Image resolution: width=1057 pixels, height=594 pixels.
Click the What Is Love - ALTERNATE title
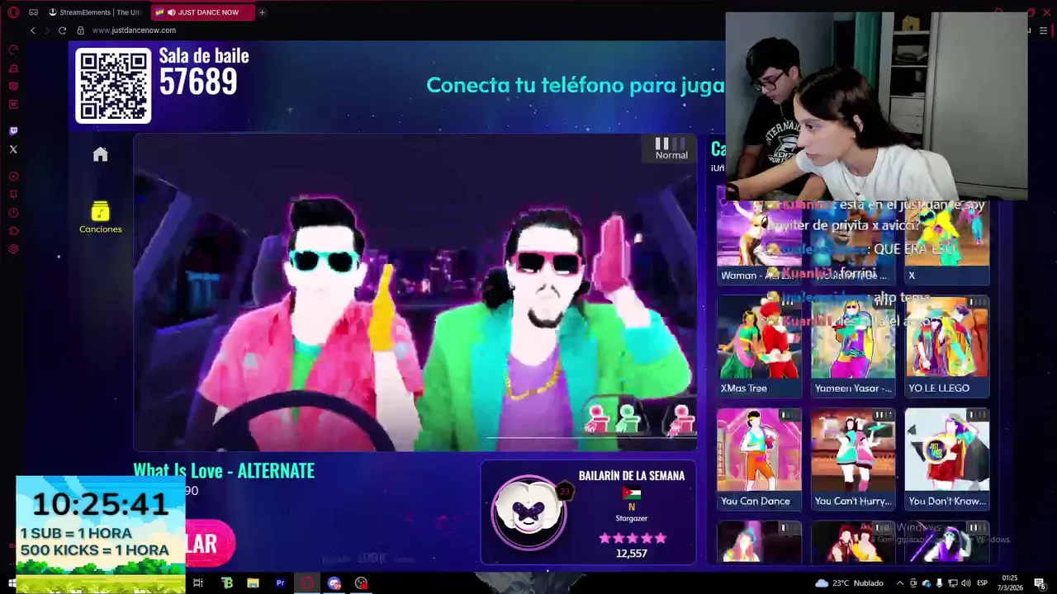coord(224,471)
